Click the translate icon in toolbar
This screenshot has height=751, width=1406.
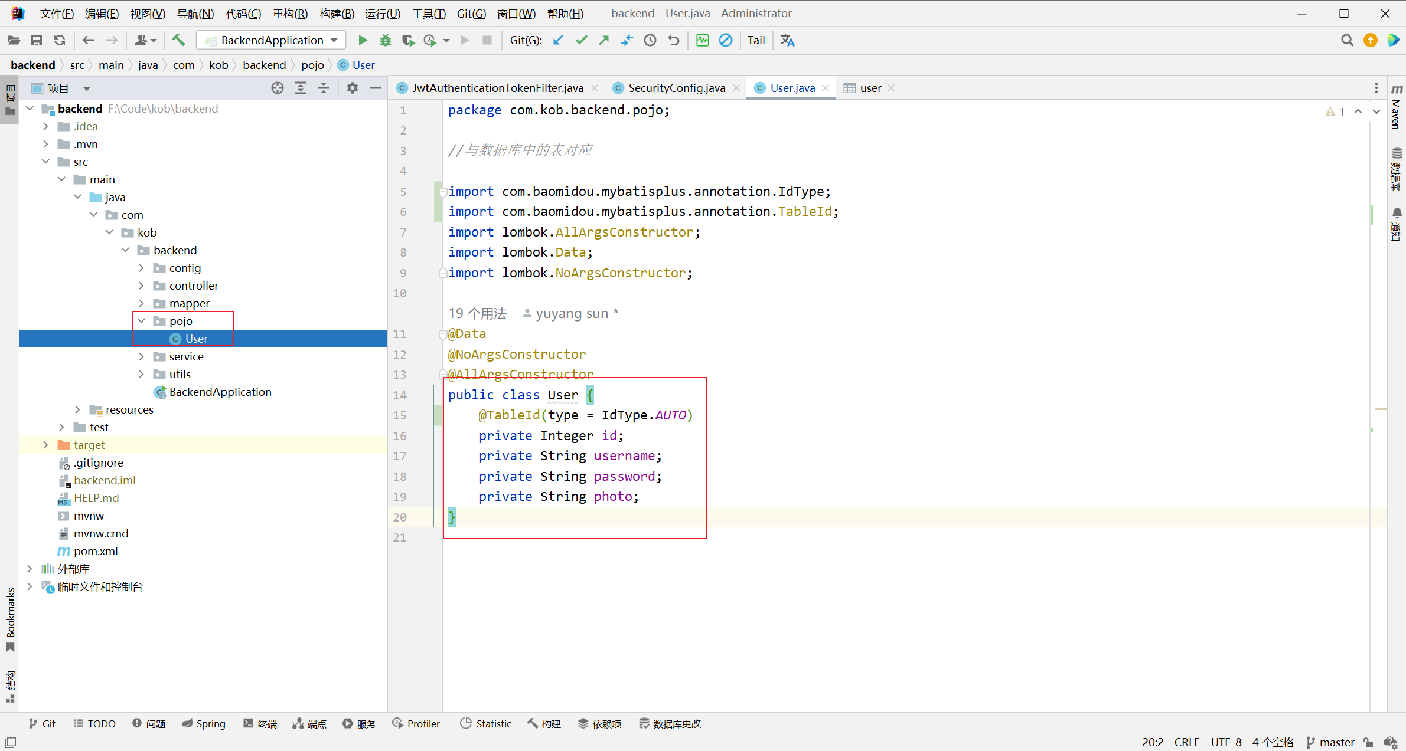[787, 40]
